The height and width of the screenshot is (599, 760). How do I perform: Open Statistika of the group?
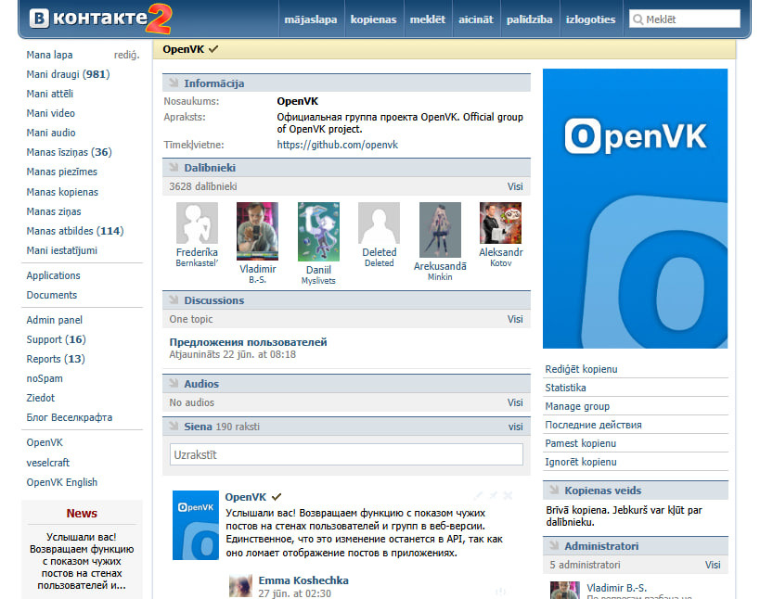(x=566, y=388)
